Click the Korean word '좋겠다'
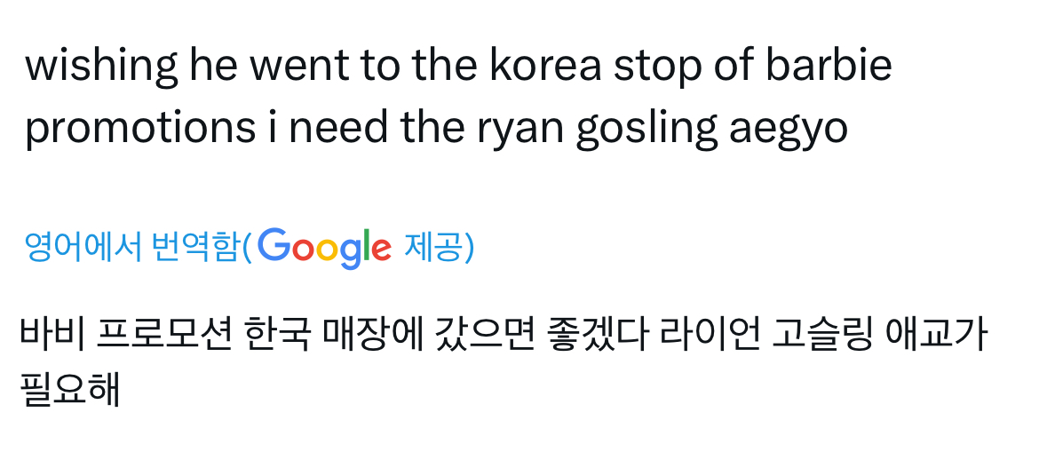The height and width of the screenshot is (468, 1039). coord(596,335)
